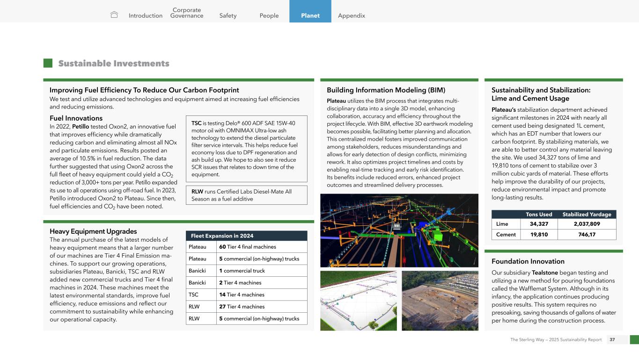This screenshot has height=359, width=639.
Task: Click the large BIM 3D model image
Action: point(399,230)
